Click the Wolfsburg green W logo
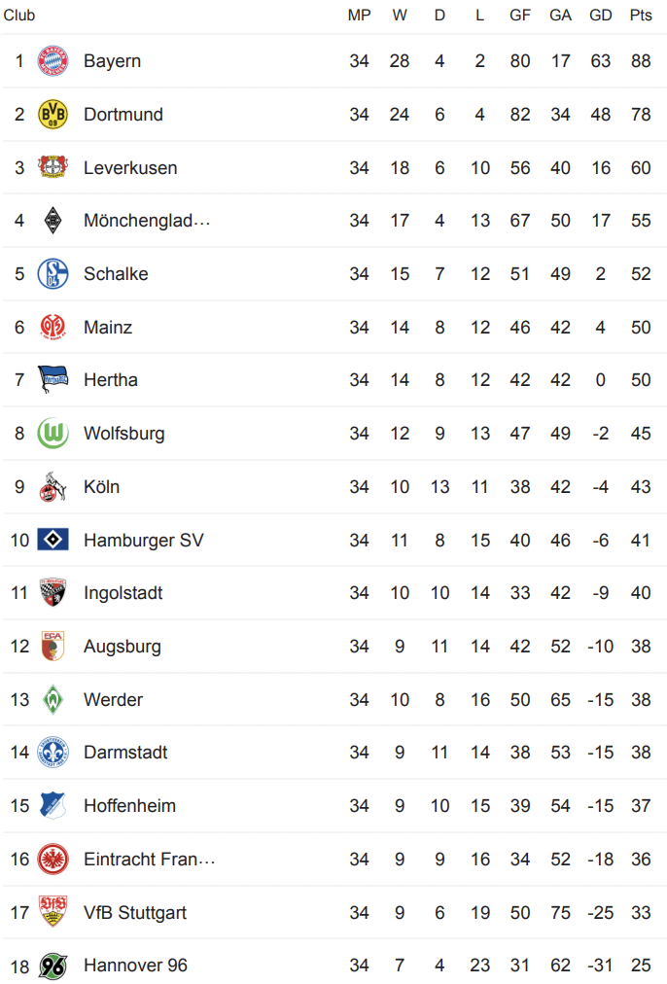The image size is (667, 984). click(53, 433)
